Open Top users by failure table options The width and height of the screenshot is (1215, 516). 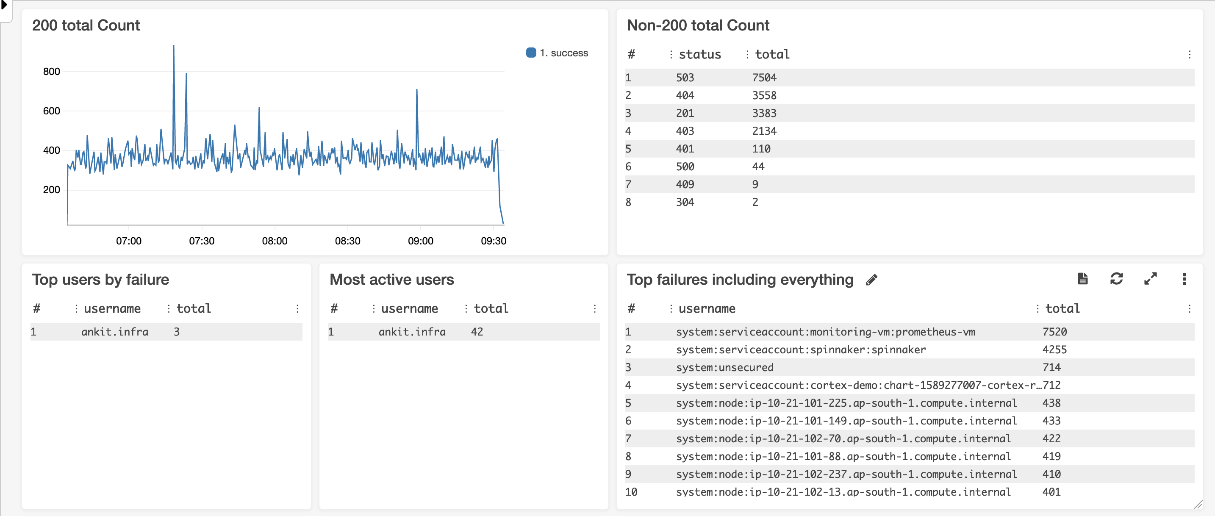coord(297,308)
